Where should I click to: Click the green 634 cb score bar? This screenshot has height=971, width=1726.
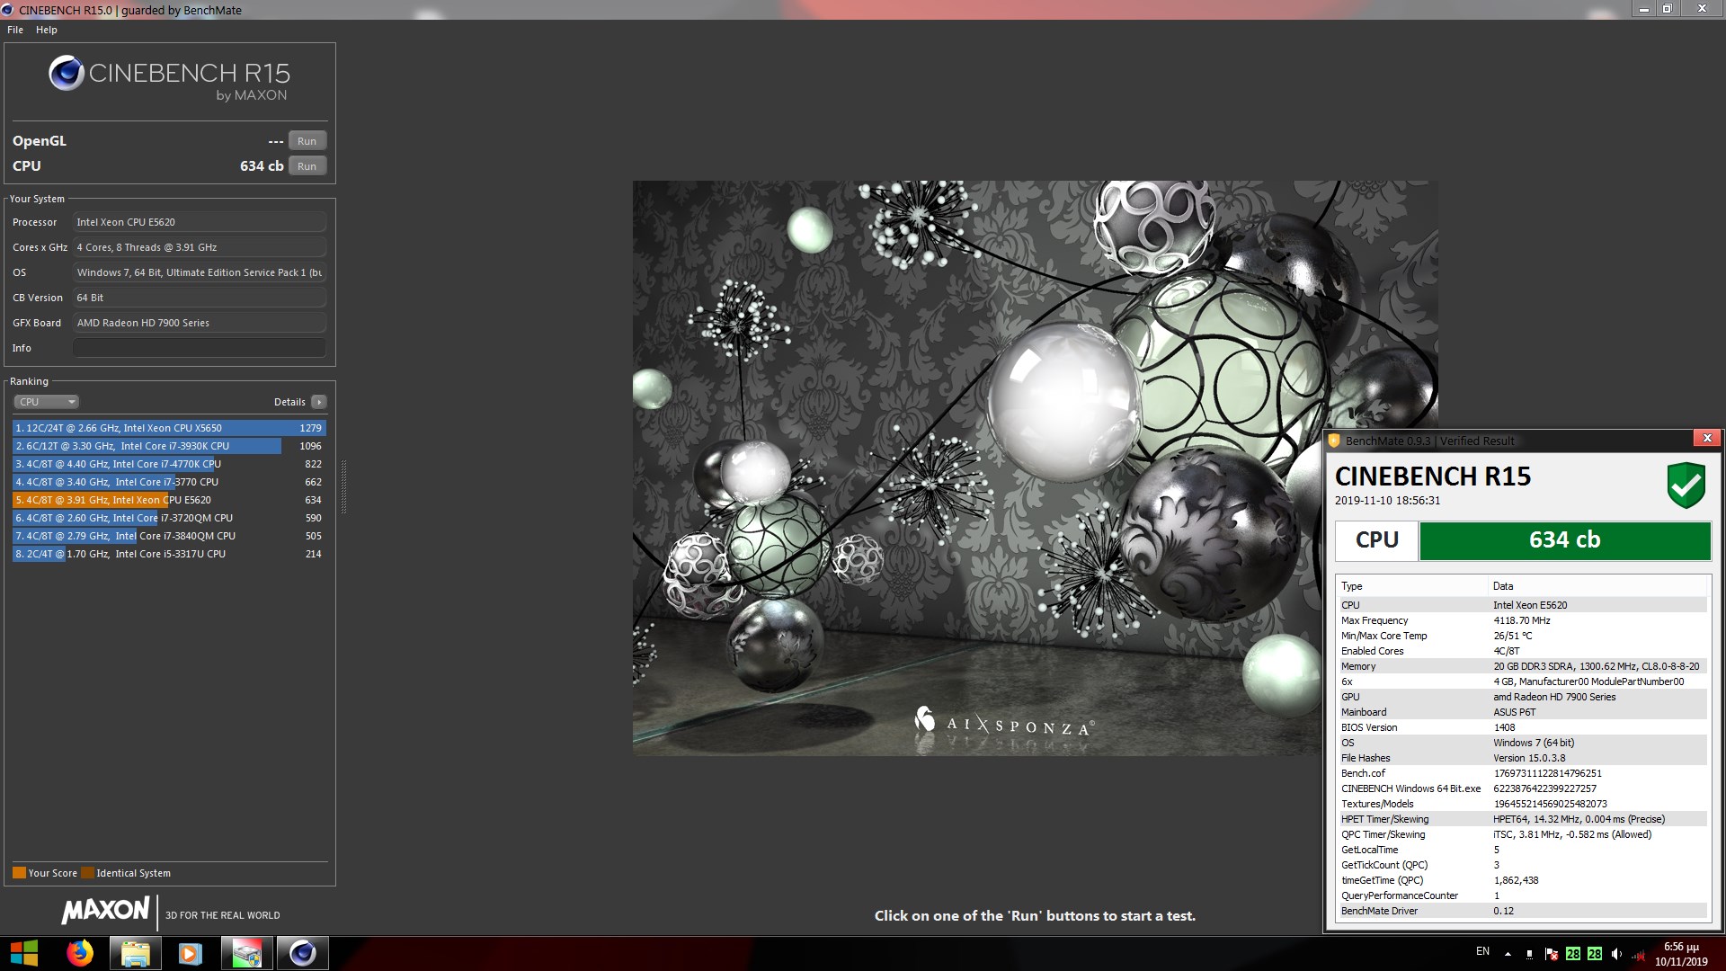pyautogui.click(x=1564, y=540)
